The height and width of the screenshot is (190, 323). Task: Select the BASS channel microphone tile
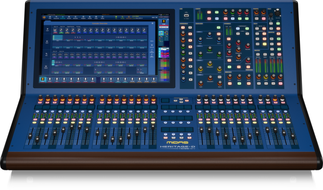pos(118,79)
